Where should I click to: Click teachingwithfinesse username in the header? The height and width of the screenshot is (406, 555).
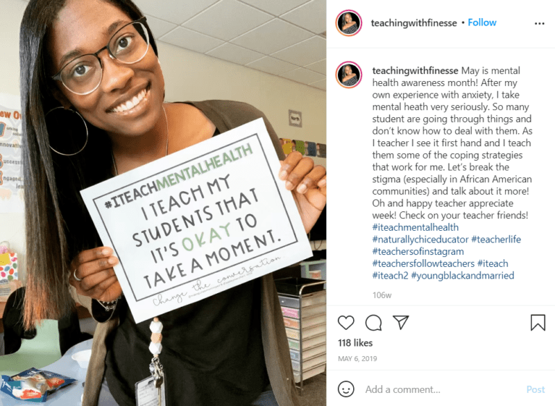click(413, 23)
